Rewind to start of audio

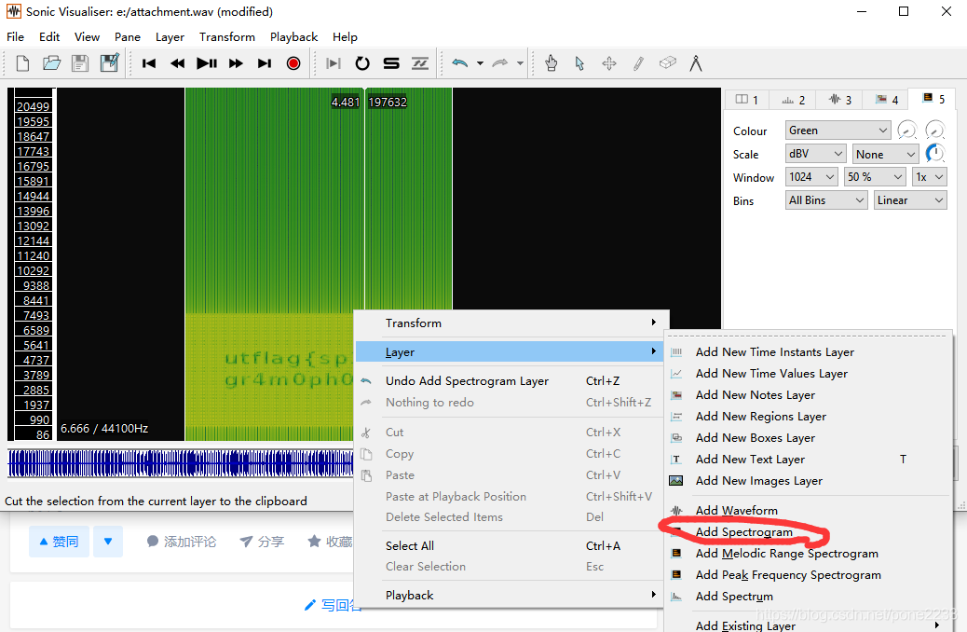149,63
